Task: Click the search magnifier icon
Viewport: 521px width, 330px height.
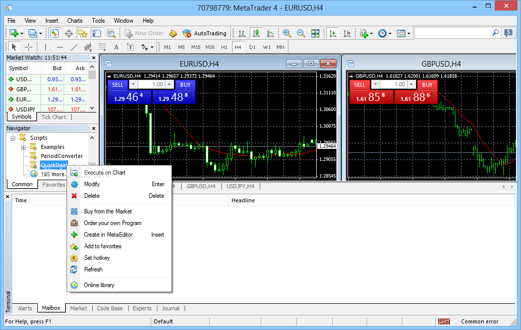Action: pos(495,33)
